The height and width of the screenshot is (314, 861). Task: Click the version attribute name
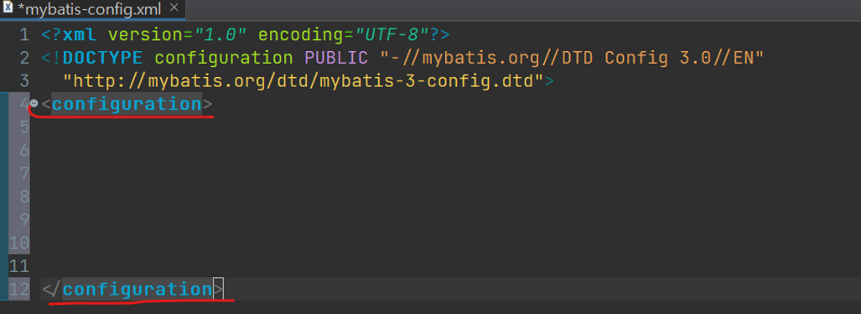pos(143,35)
